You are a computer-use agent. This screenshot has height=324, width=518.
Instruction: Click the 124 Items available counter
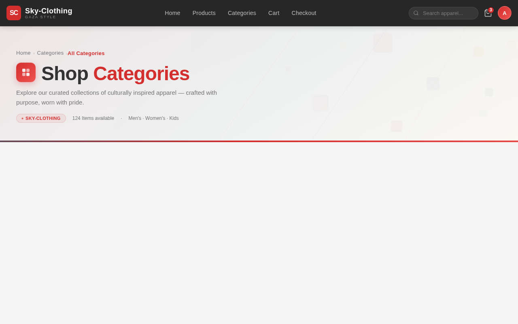(93, 118)
